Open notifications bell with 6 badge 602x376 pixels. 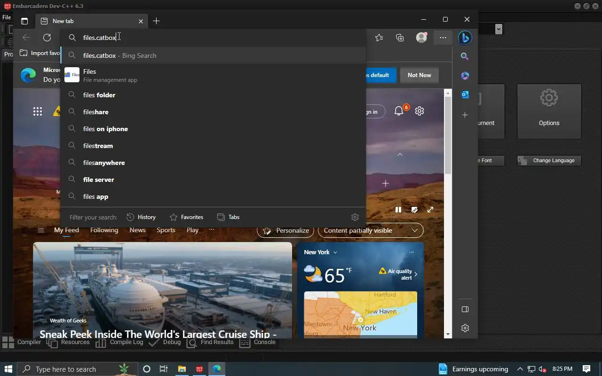click(x=400, y=110)
